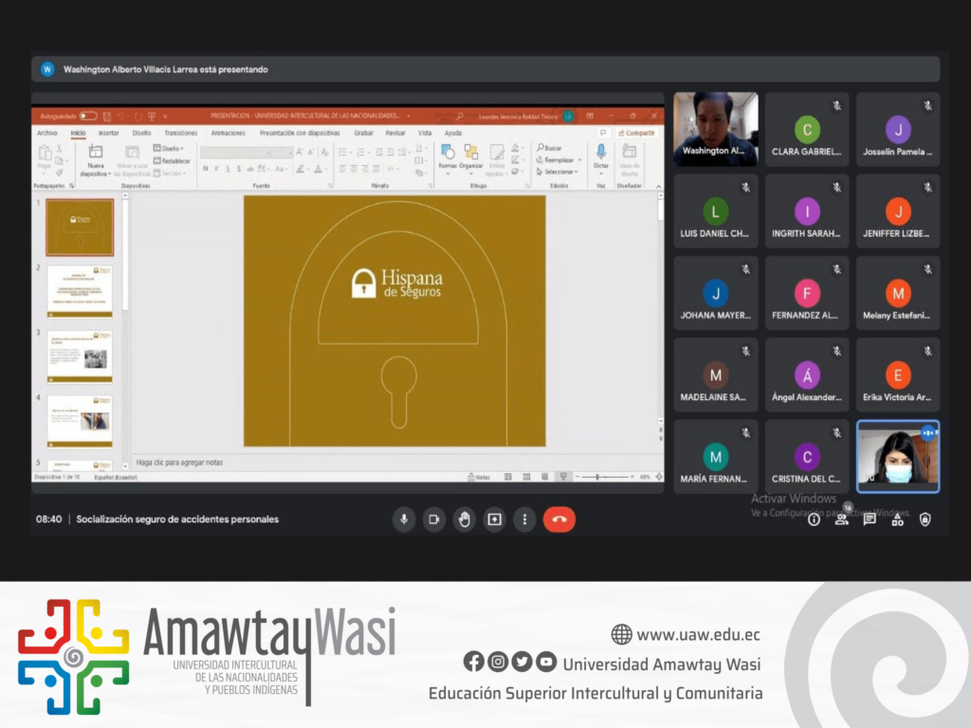The height and width of the screenshot is (728, 971).
Task: Click the Compartir button in PowerPoint
Action: point(636,133)
